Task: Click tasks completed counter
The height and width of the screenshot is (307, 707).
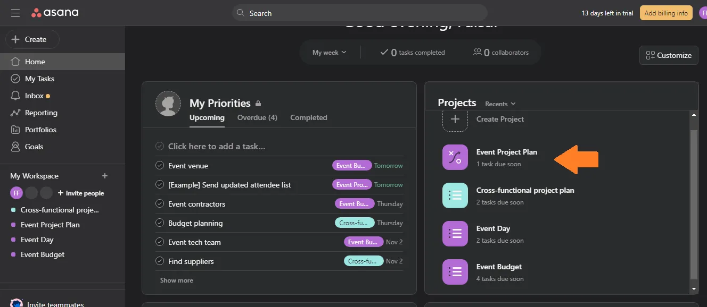Action: click(x=413, y=52)
